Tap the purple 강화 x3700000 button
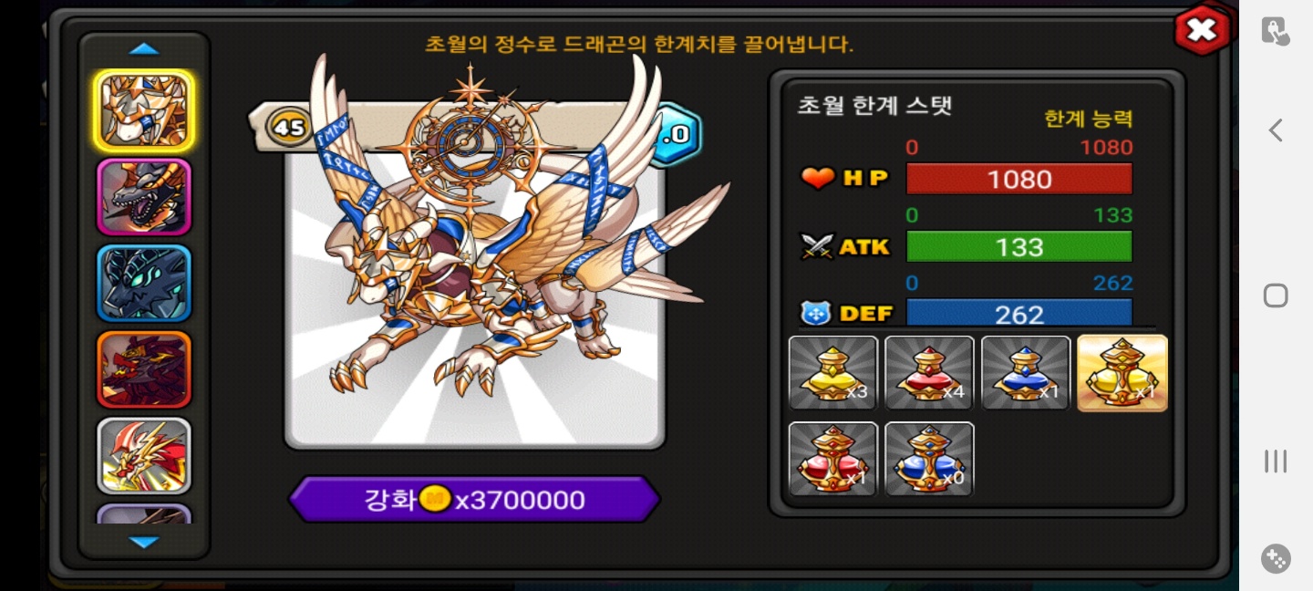Viewport: 1313px width, 591px height. pyautogui.click(x=474, y=499)
